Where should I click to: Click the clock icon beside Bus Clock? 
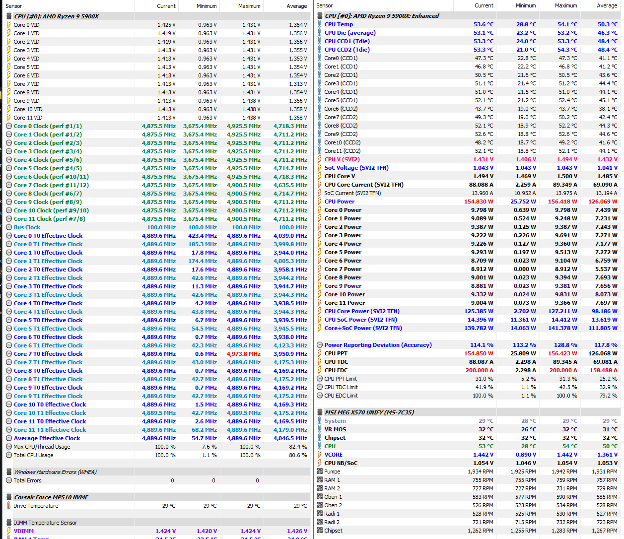click(8, 227)
